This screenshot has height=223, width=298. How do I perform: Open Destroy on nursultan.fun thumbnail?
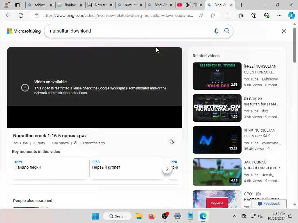click(217, 108)
